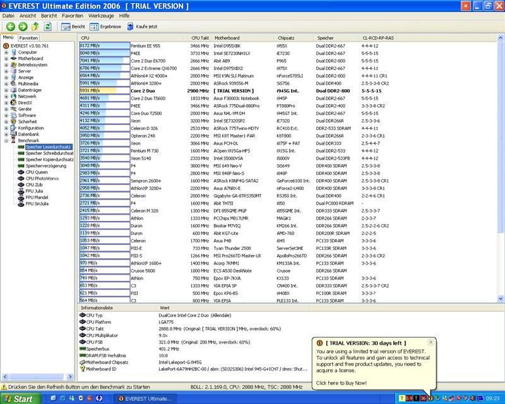Click Kaufe jetzt in the toolbar
505x404 pixels.
click(x=141, y=27)
